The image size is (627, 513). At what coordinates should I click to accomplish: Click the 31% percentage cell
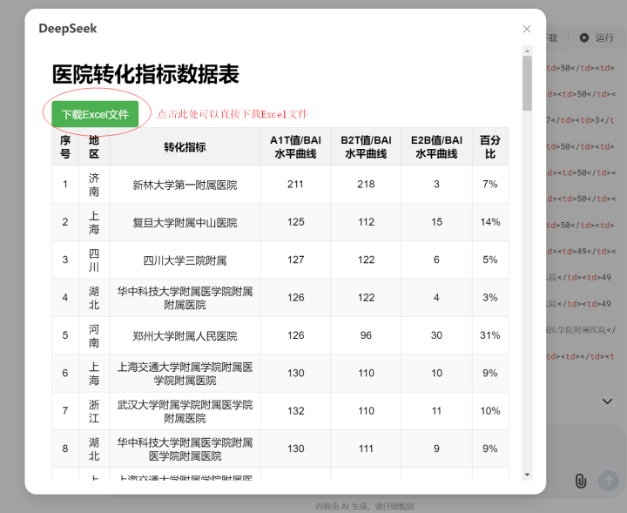click(489, 335)
